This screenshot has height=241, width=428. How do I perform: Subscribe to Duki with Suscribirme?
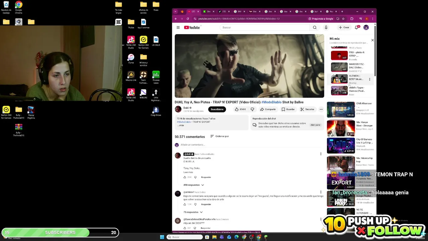point(217,109)
